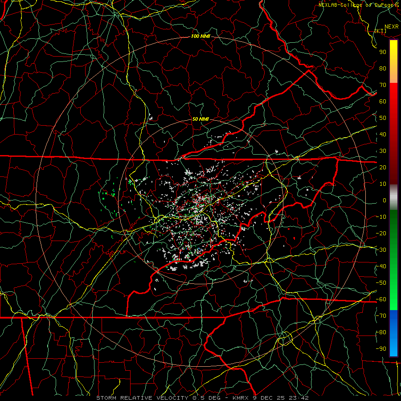Click the -50 scale value
This screenshot has width=401, height=401.
click(x=381, y=283)
